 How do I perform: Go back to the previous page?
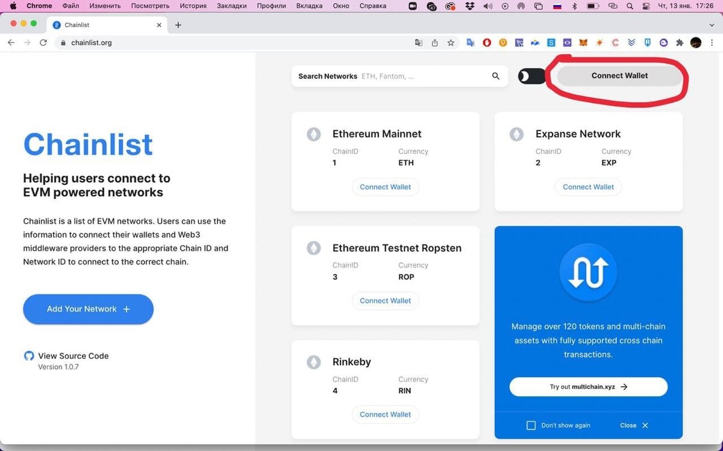point(11,43)
